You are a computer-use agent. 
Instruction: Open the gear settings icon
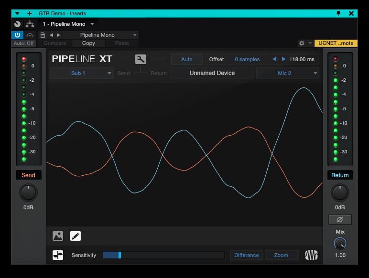302,43
